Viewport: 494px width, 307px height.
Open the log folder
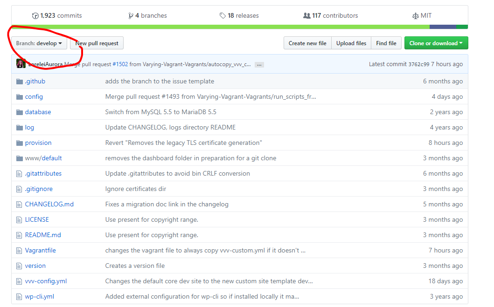pos(29,128)
